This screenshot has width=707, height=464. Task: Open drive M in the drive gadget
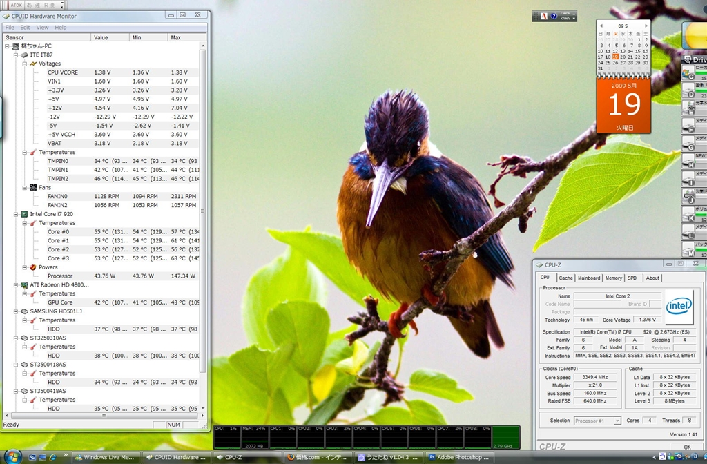(x=688, y=249)
